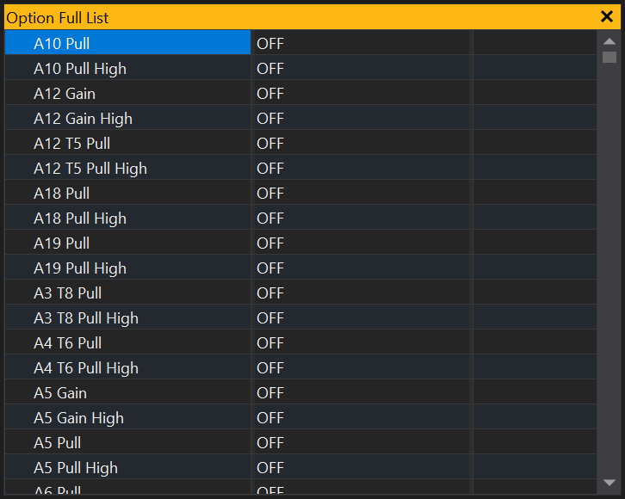Select the A5 Gain High option
Viewport: 625px width, 499px height.
click(x=78, y=417)
